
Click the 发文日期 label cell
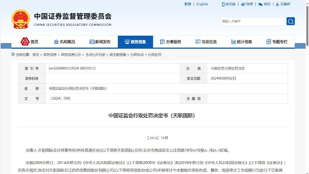click(193, 78)
